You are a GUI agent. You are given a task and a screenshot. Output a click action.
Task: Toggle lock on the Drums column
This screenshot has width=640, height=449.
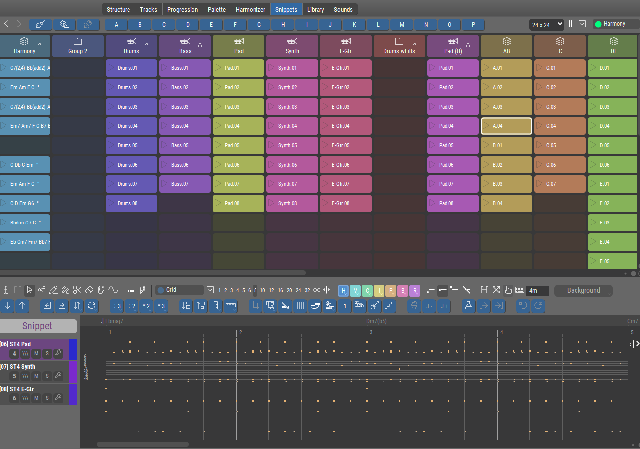tap(146, 45)
